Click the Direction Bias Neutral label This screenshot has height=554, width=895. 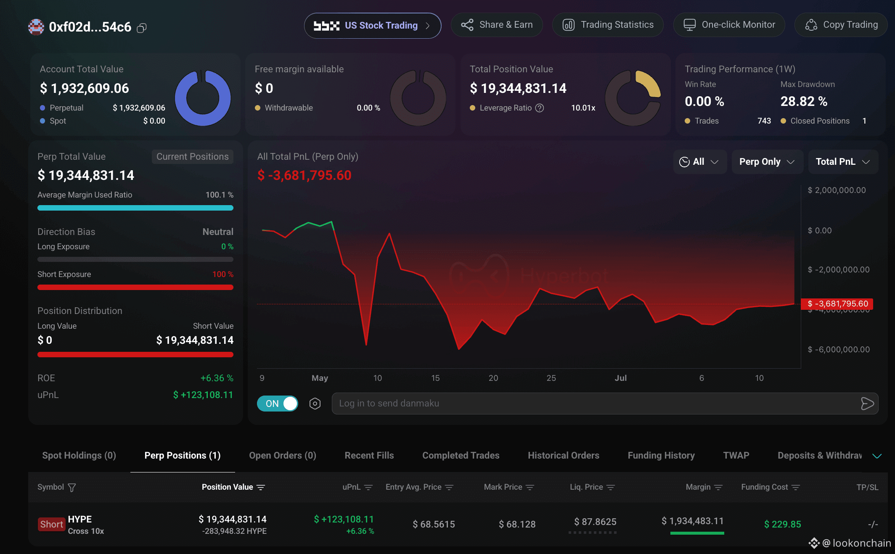coord(218,232)
